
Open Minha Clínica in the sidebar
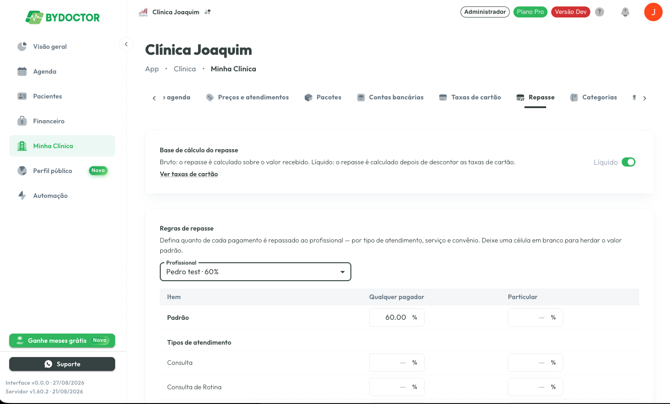62,146
